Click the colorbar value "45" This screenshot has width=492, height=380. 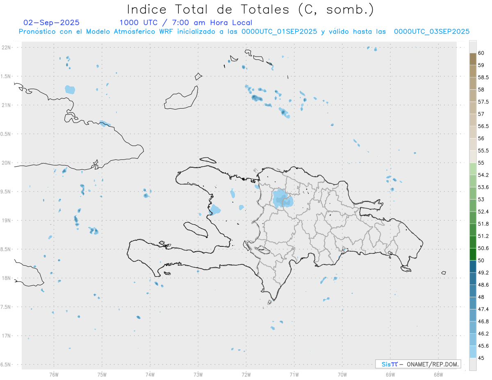(481, 358)
